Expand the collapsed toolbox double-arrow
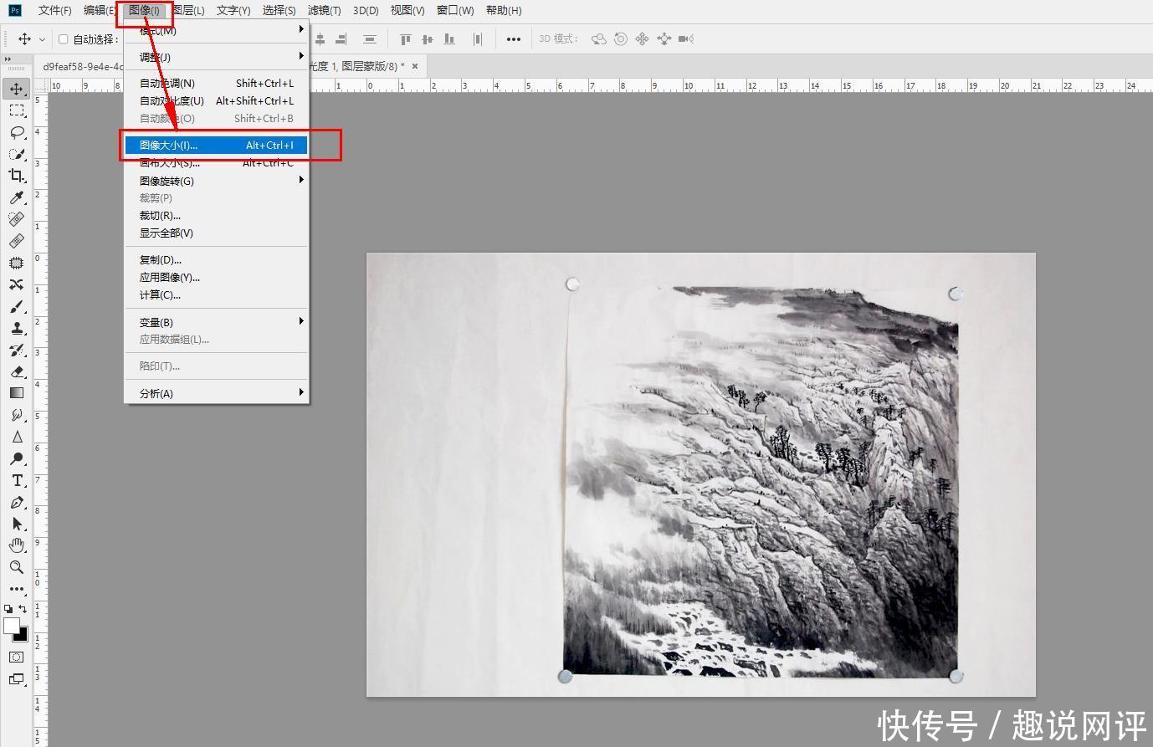Viewport: 1153px width, 747px height. point(8,59)
